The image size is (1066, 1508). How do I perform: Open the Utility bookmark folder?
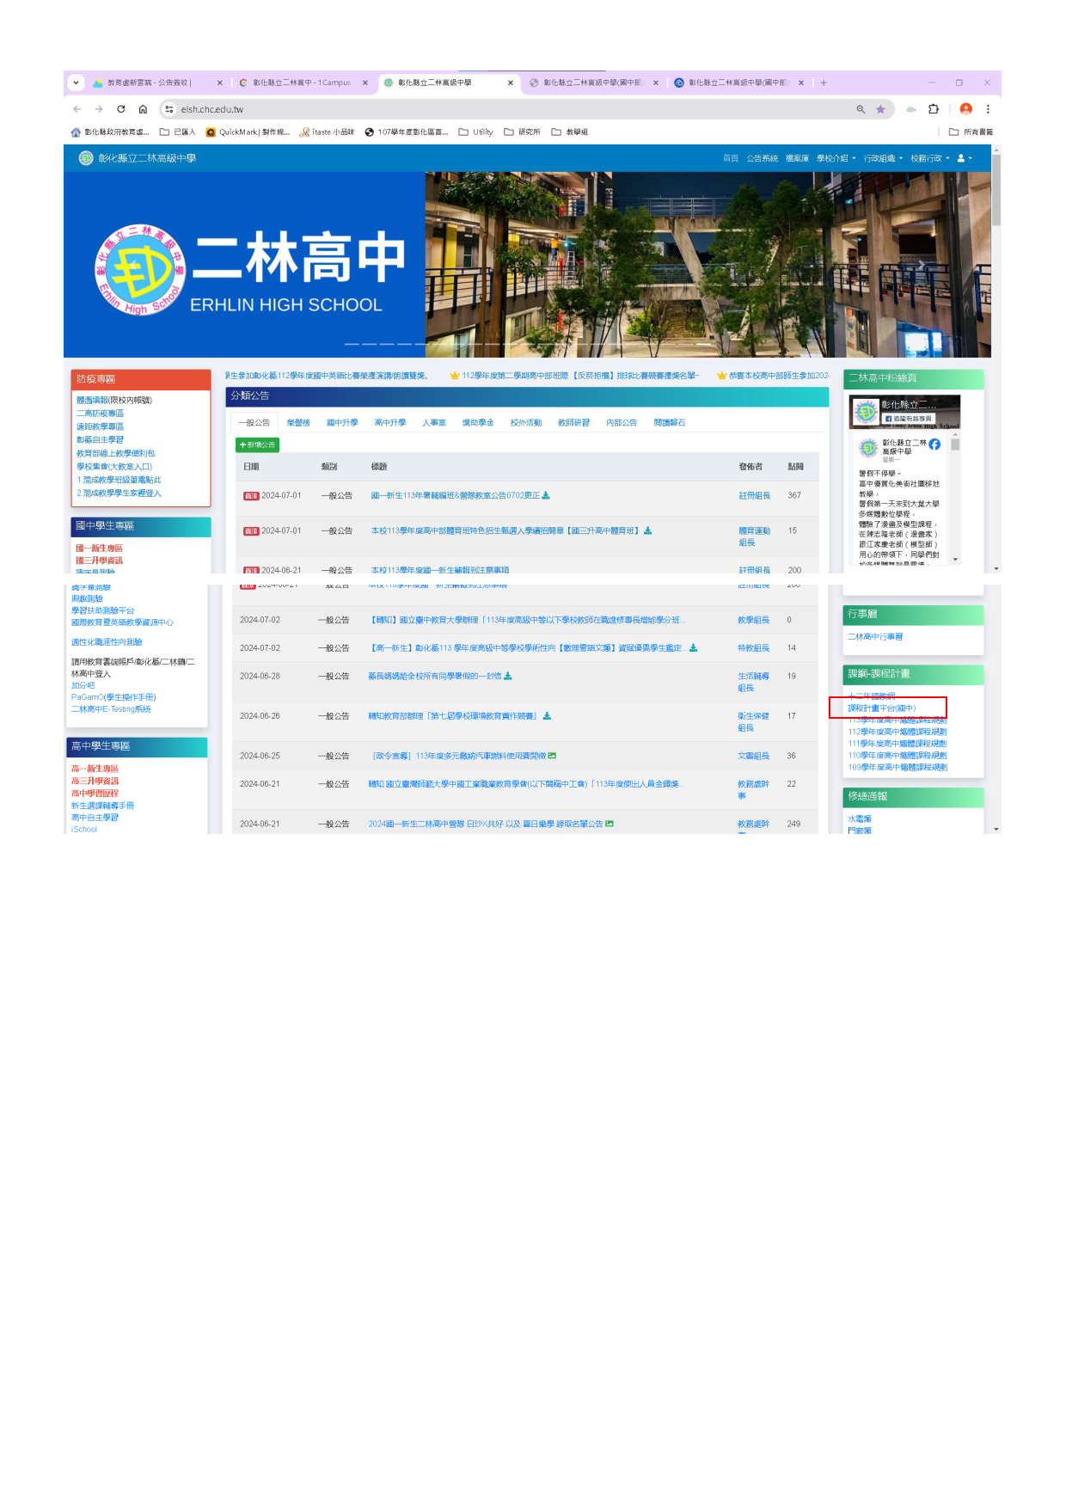tap(476, 132)
